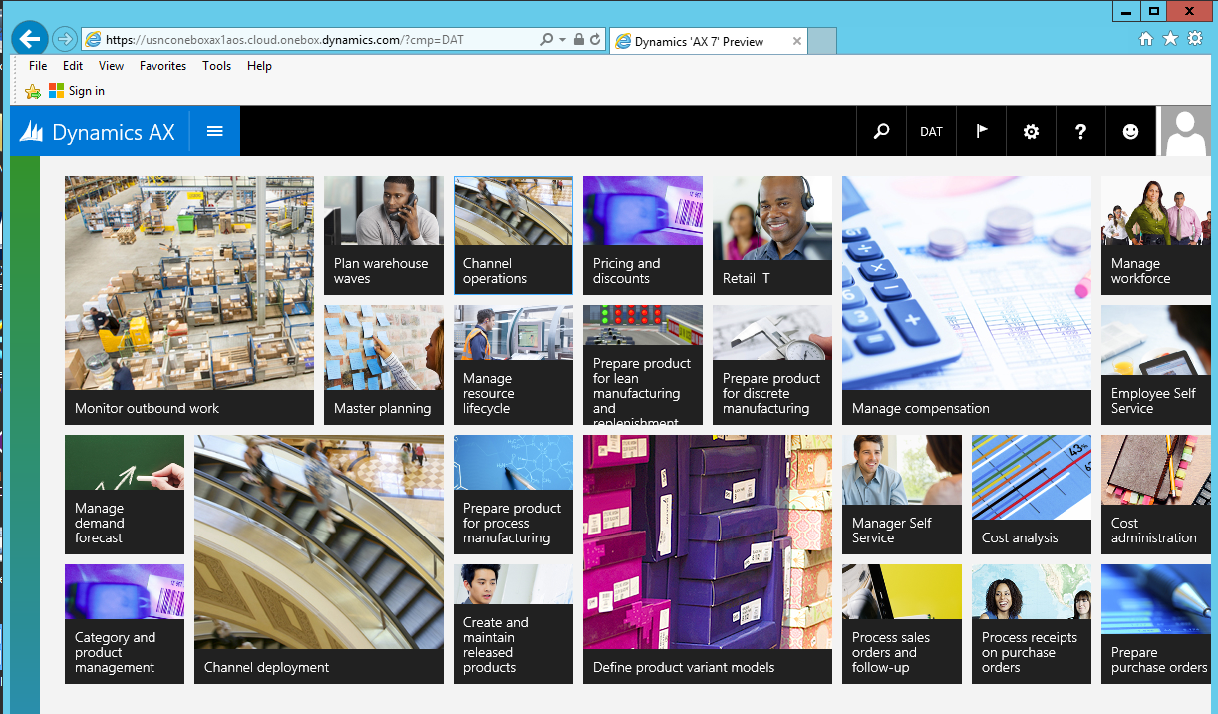Open the Manage resource lifecycle tile
1218x714 pixels.
click(513, 365)
